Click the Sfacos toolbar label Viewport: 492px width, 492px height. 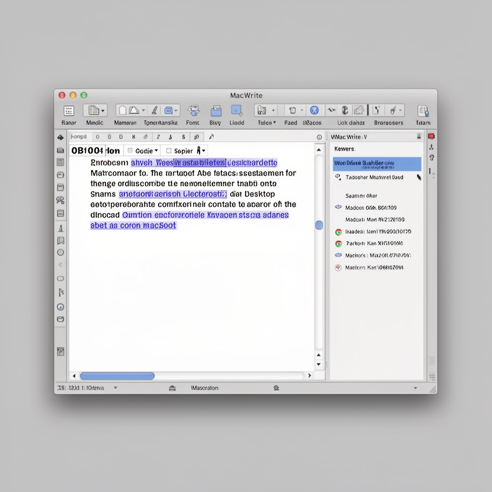(x=312, y=123)
